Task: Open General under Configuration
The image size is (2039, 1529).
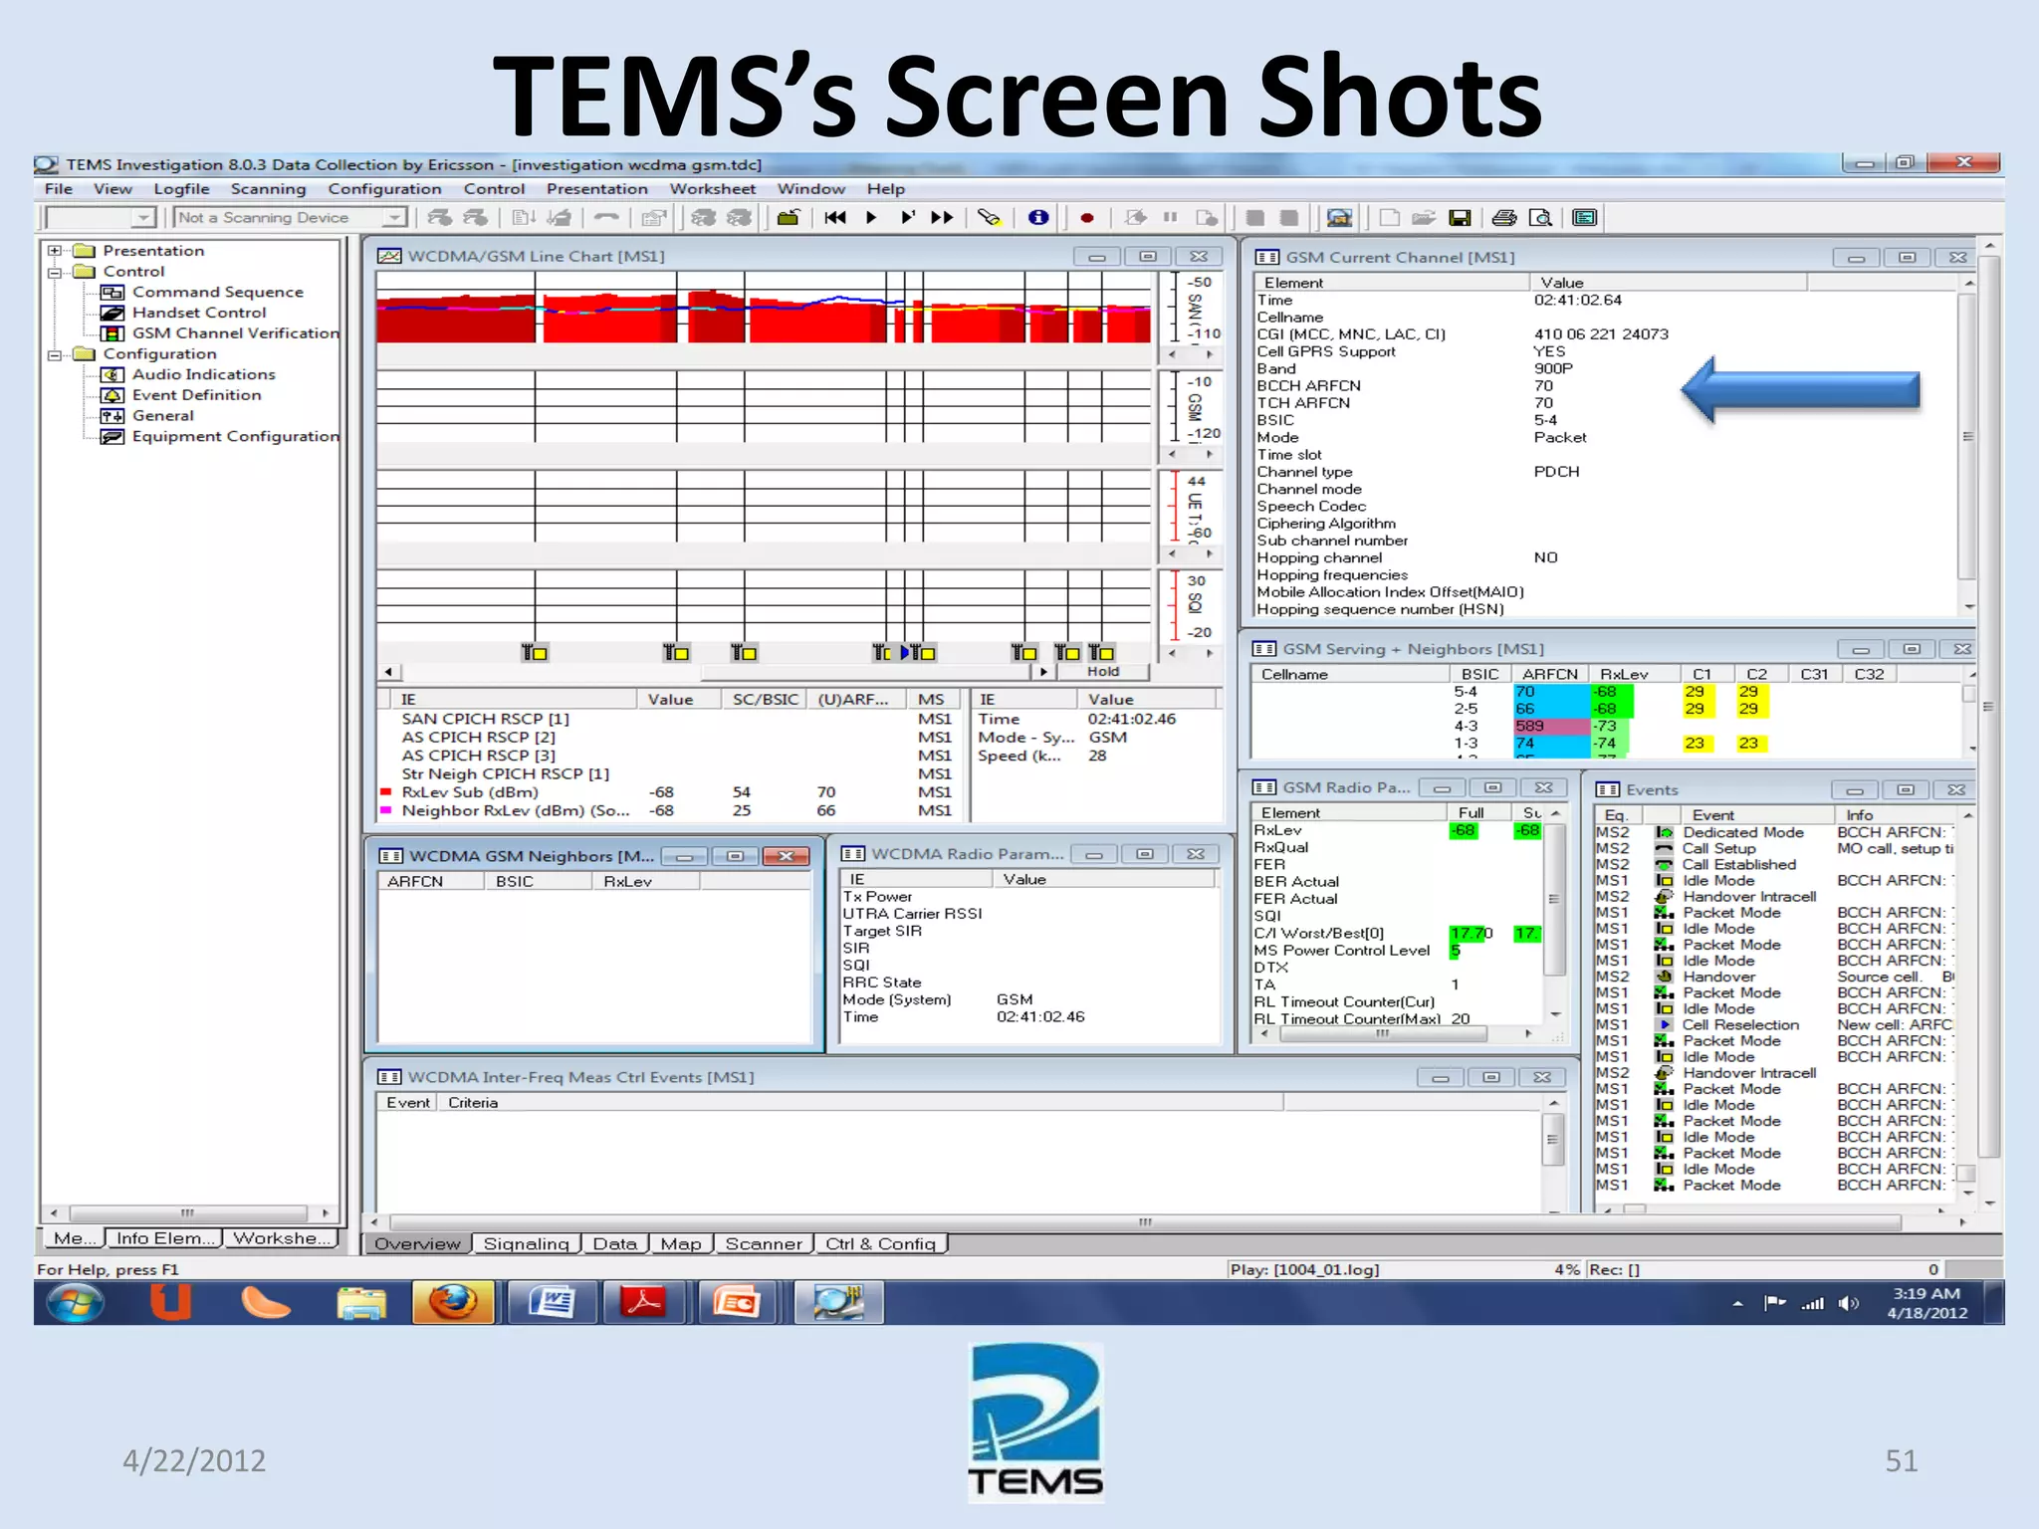Action: [162, 416]
